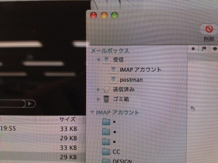218x163 pixels.
Task: Expand the 送信済み disclosure triangle
Action: click(98, 89)
